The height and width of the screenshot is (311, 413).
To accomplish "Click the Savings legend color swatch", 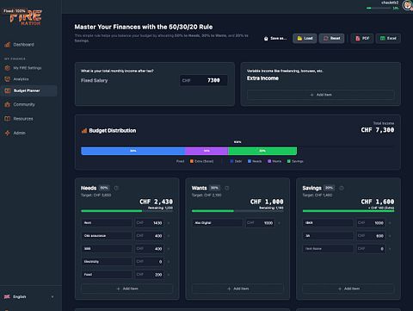I will [289, 161].
